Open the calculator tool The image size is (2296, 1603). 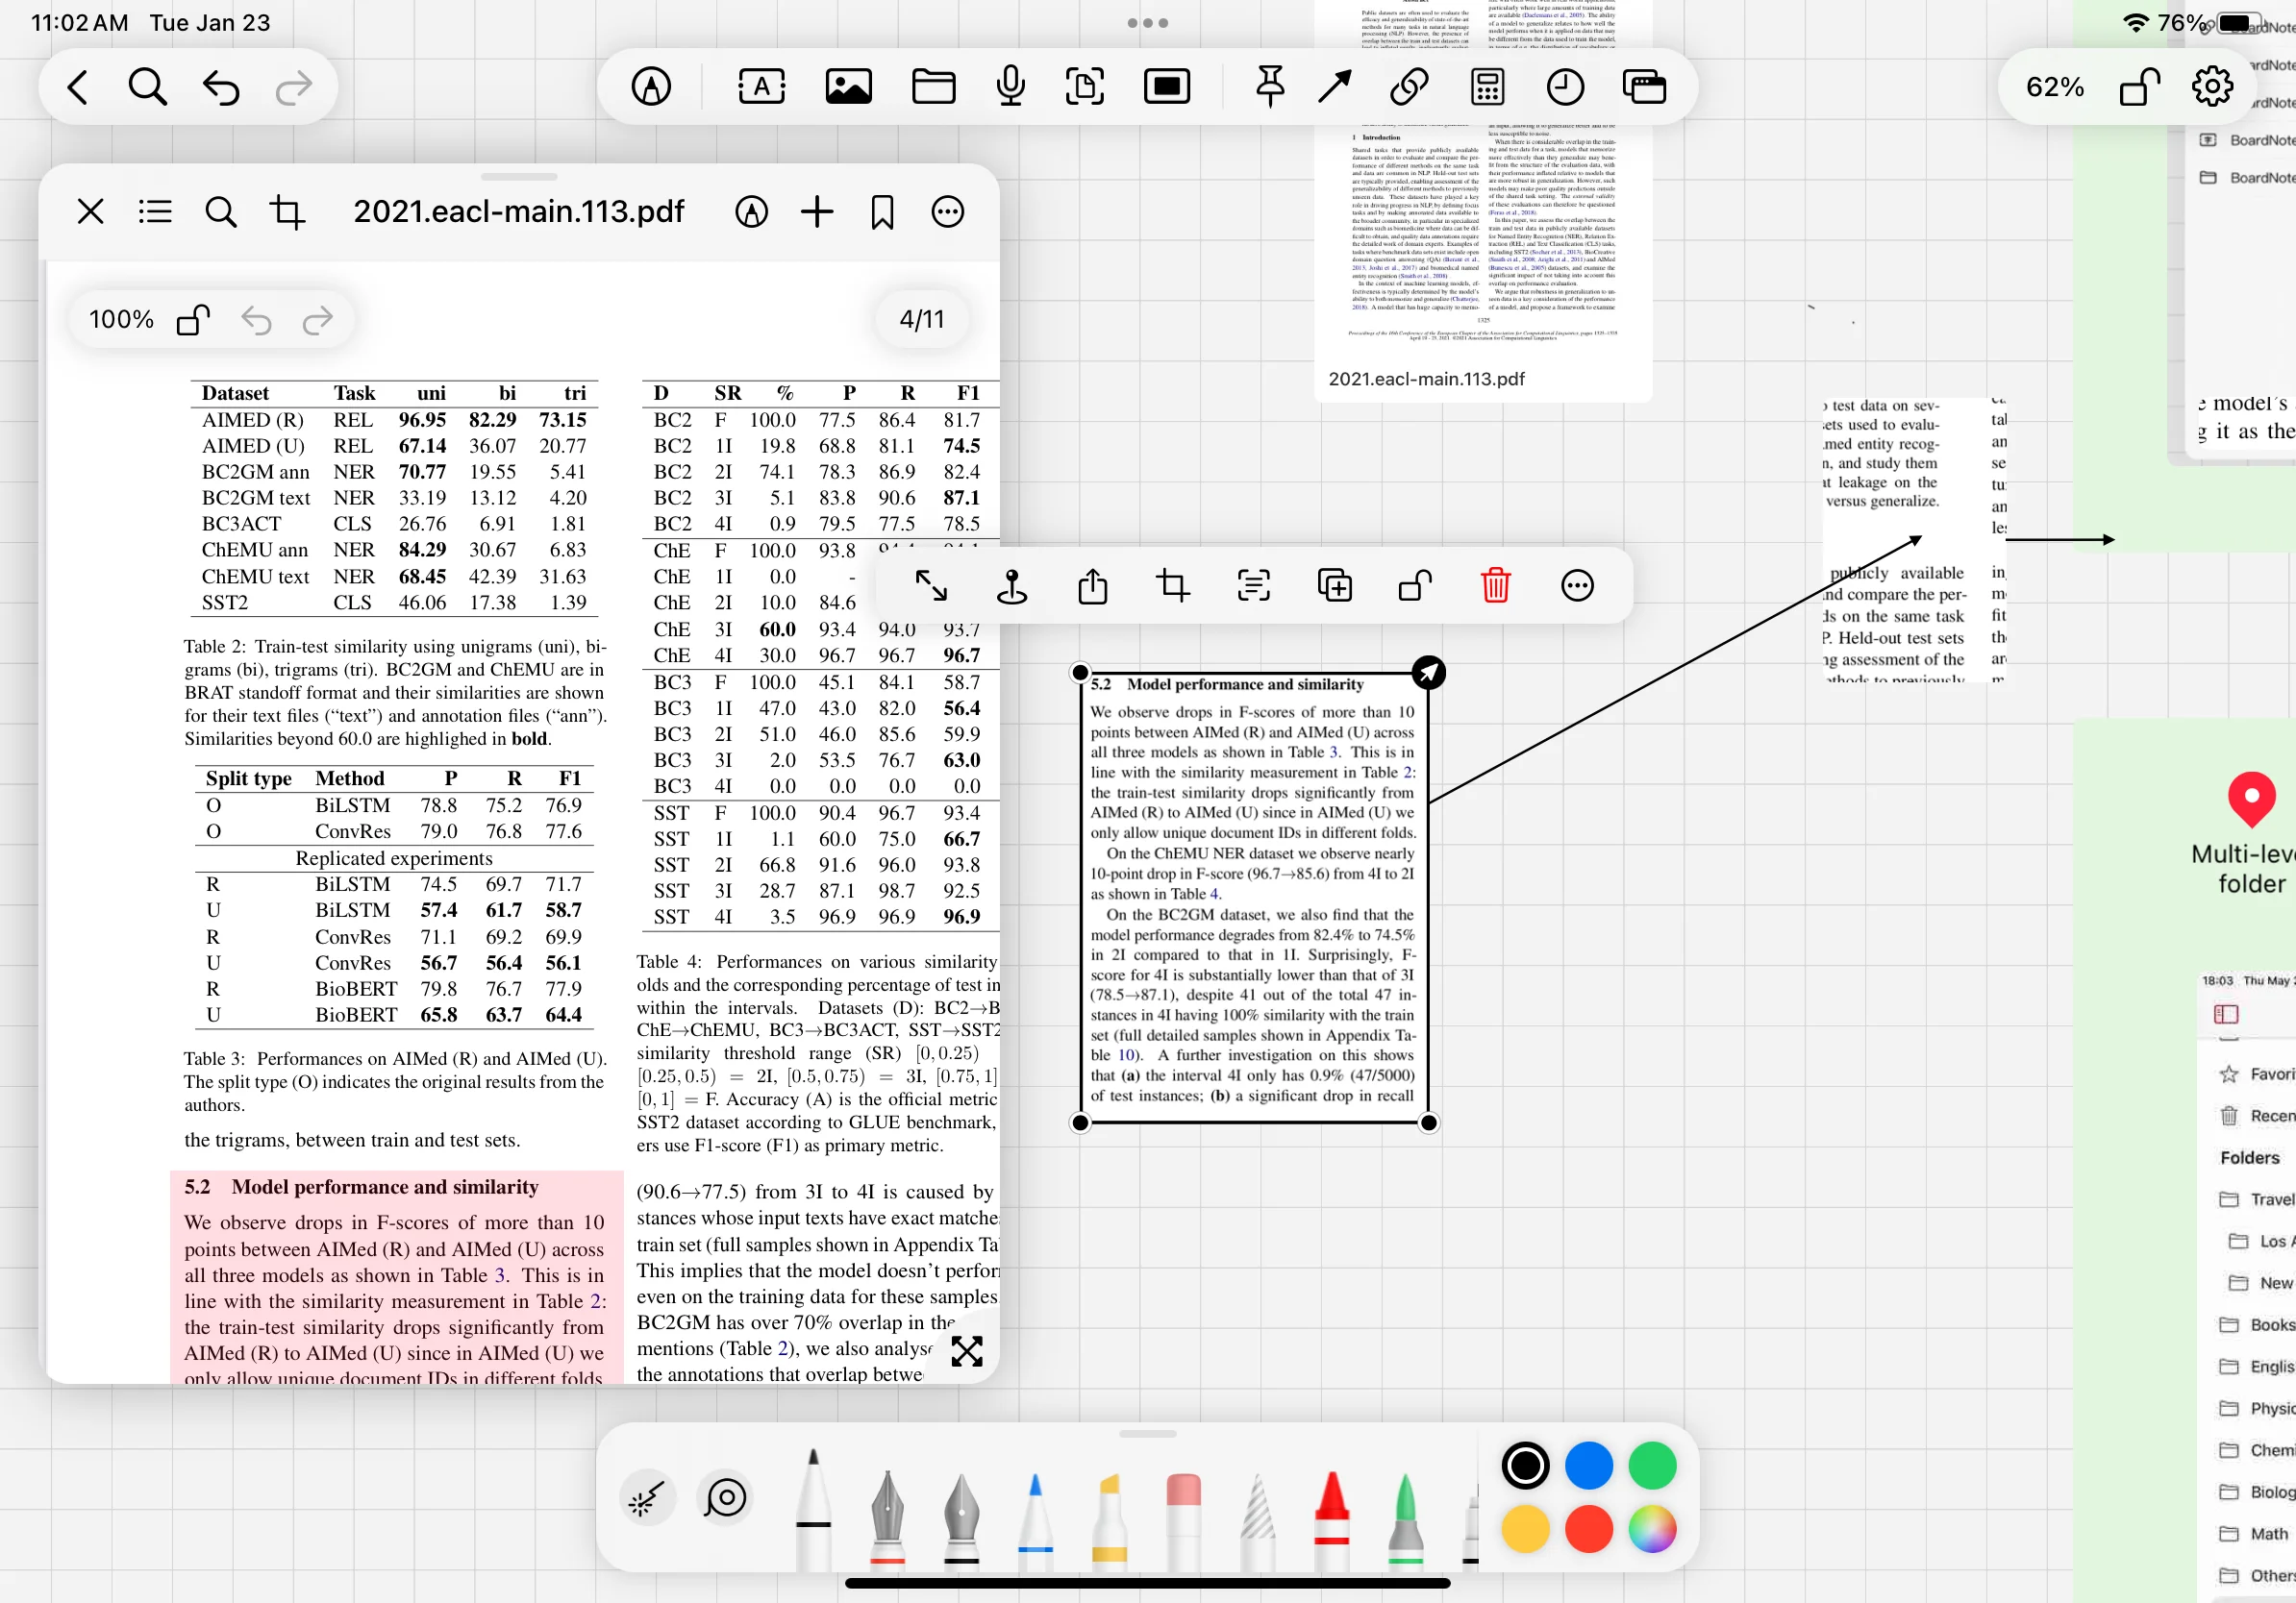(x=1487, y=86)
